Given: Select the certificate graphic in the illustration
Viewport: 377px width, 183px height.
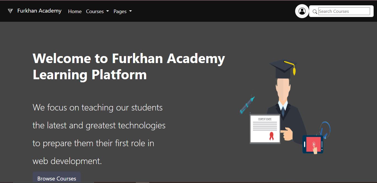Looking at the screenshot, I should point(265,129).
